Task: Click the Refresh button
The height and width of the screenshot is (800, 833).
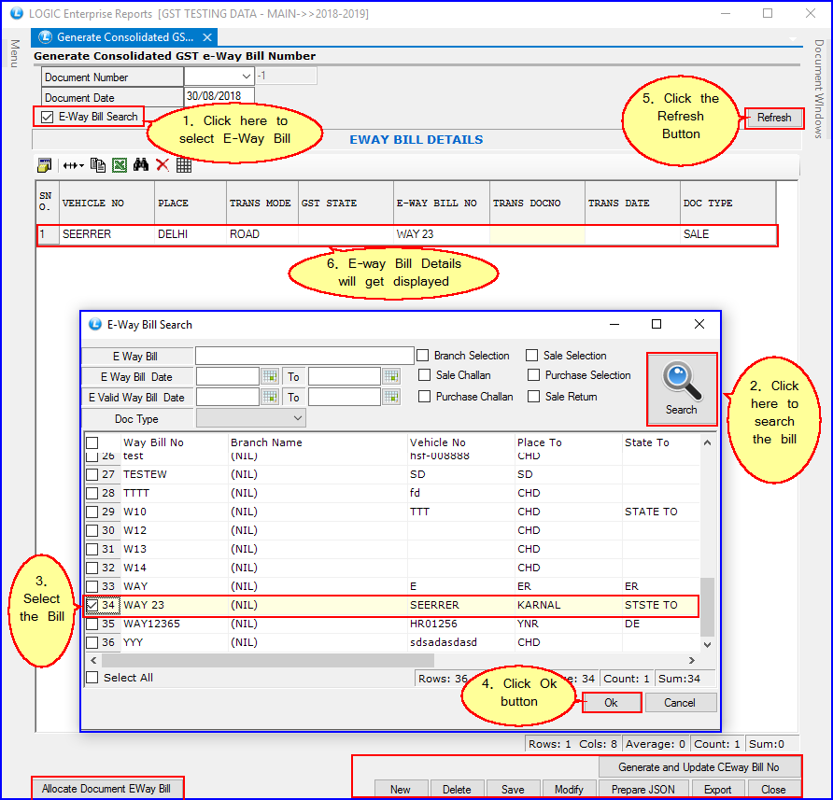Action: pos(773,119)
